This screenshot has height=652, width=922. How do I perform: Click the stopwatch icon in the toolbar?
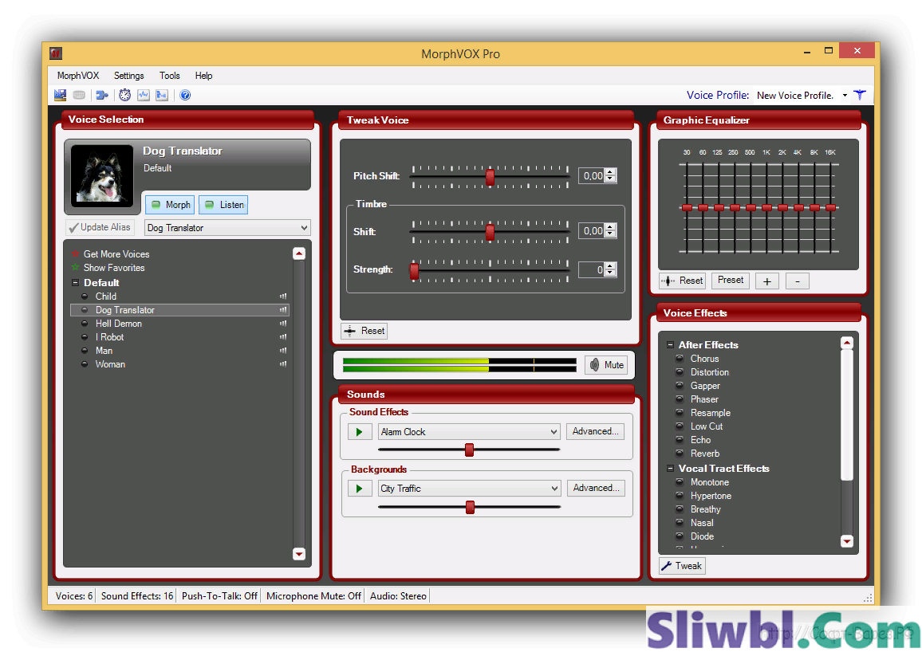pyautogui.click(x=125, y=96)
